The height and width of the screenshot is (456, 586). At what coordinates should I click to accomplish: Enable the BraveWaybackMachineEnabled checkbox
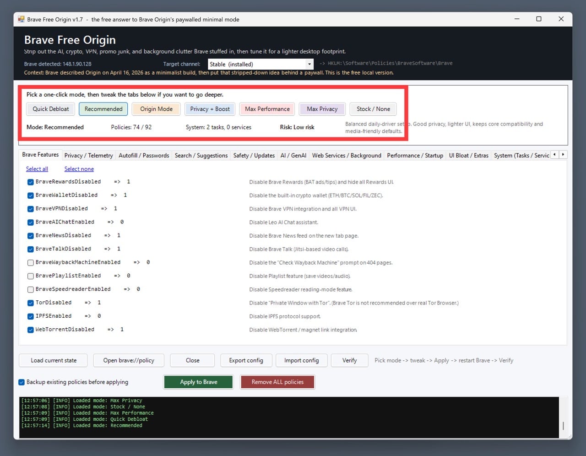point(30,263)
